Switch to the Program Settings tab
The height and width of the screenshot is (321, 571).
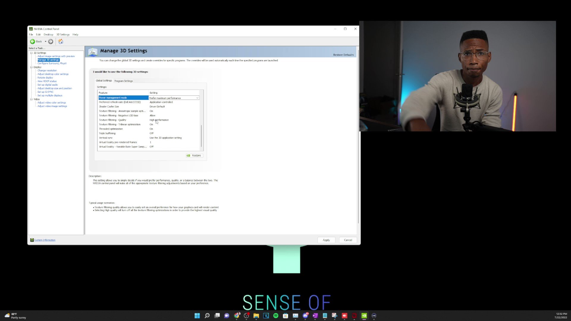pyautogui.click(x=123, y=81)
